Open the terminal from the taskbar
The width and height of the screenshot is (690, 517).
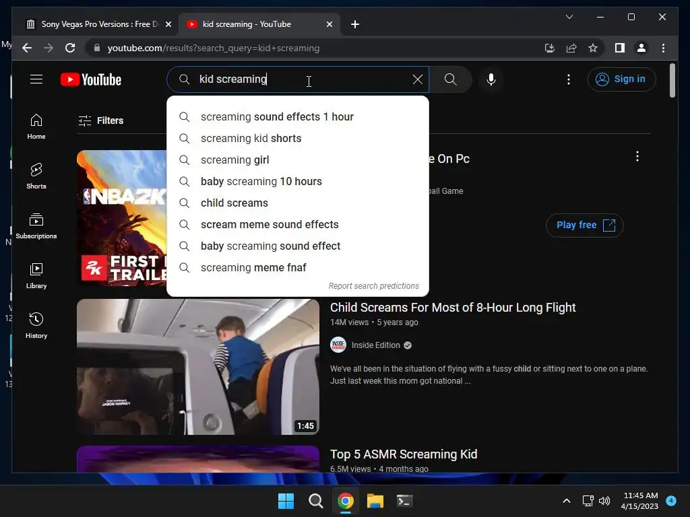(404, 501)
